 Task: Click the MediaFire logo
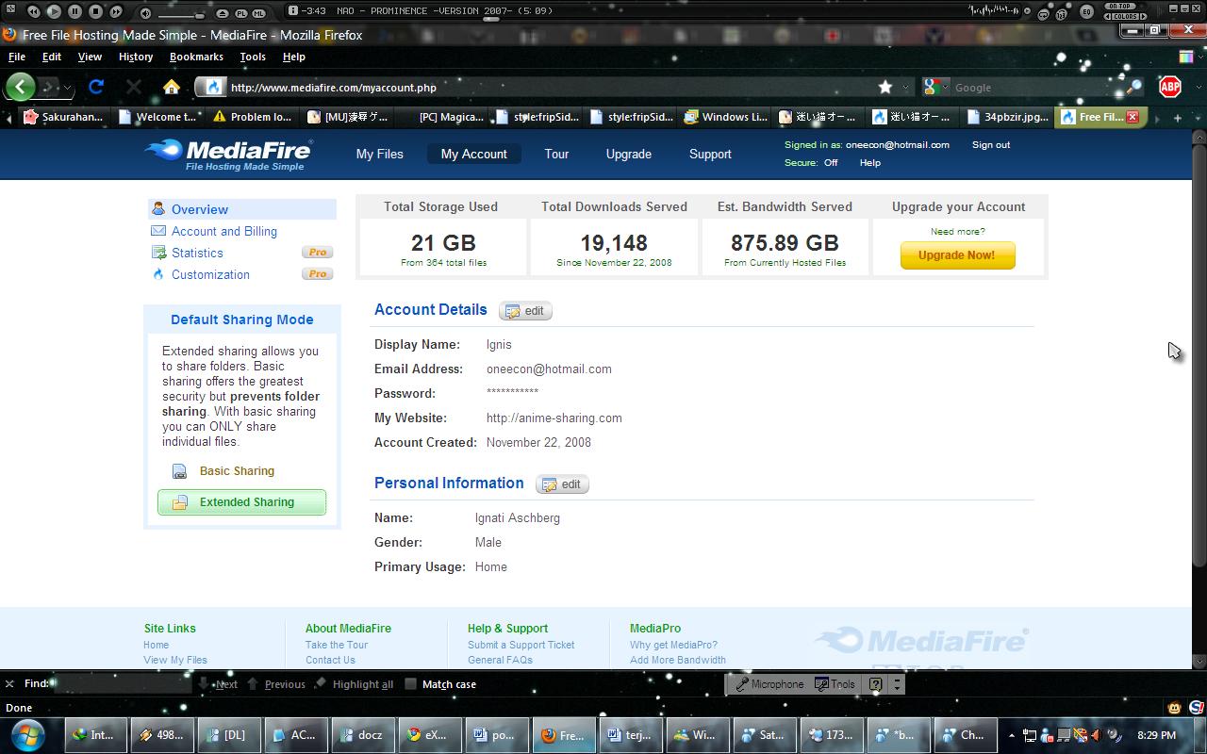[x=228, y=155]
